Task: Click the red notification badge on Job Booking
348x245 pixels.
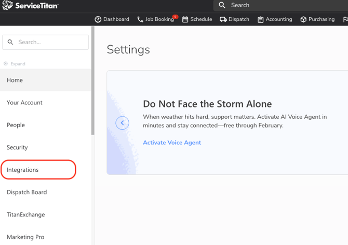Action: tap(176, 17)
